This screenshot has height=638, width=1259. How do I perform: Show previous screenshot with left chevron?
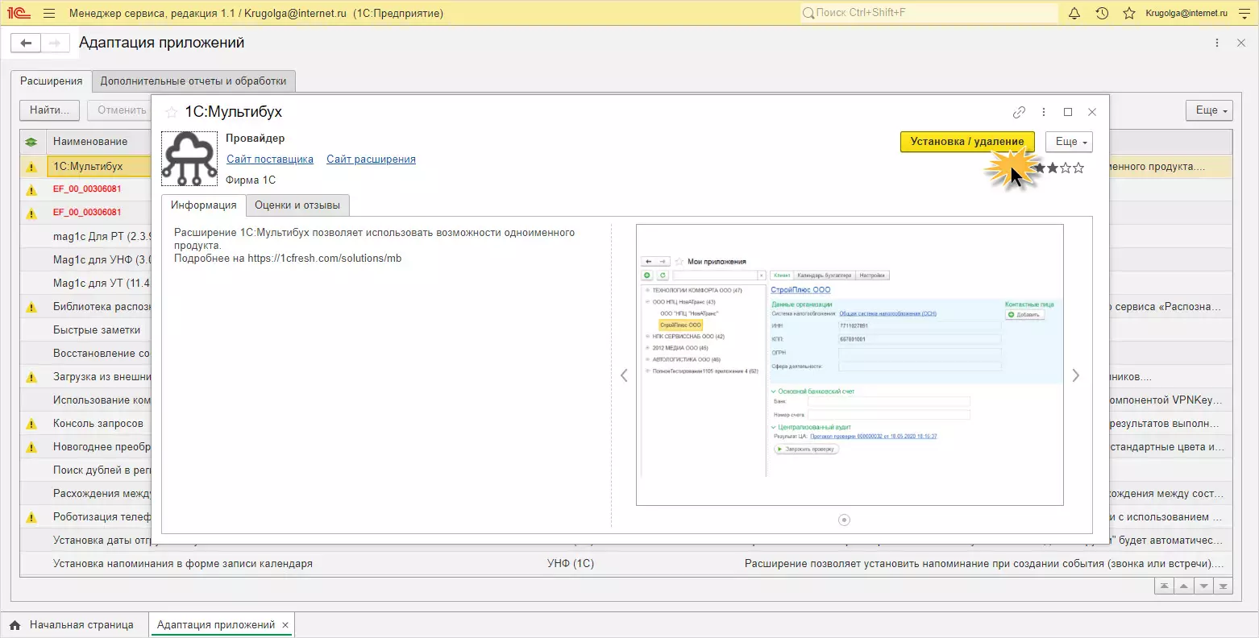pyautogui.click(x=624, y=375)
